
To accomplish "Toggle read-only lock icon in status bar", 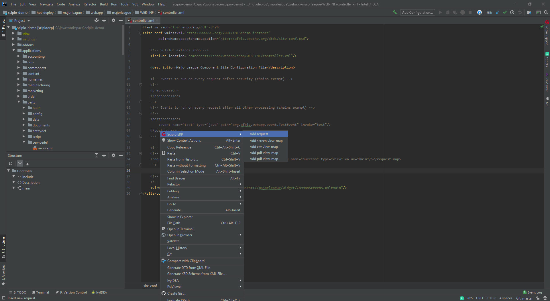I will pyautogui.click(x=538, y=298).
